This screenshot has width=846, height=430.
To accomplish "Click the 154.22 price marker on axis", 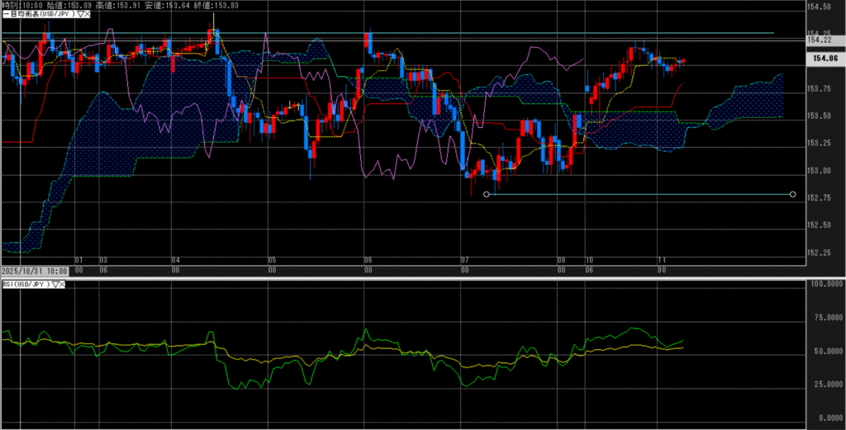I will [819, 40].
